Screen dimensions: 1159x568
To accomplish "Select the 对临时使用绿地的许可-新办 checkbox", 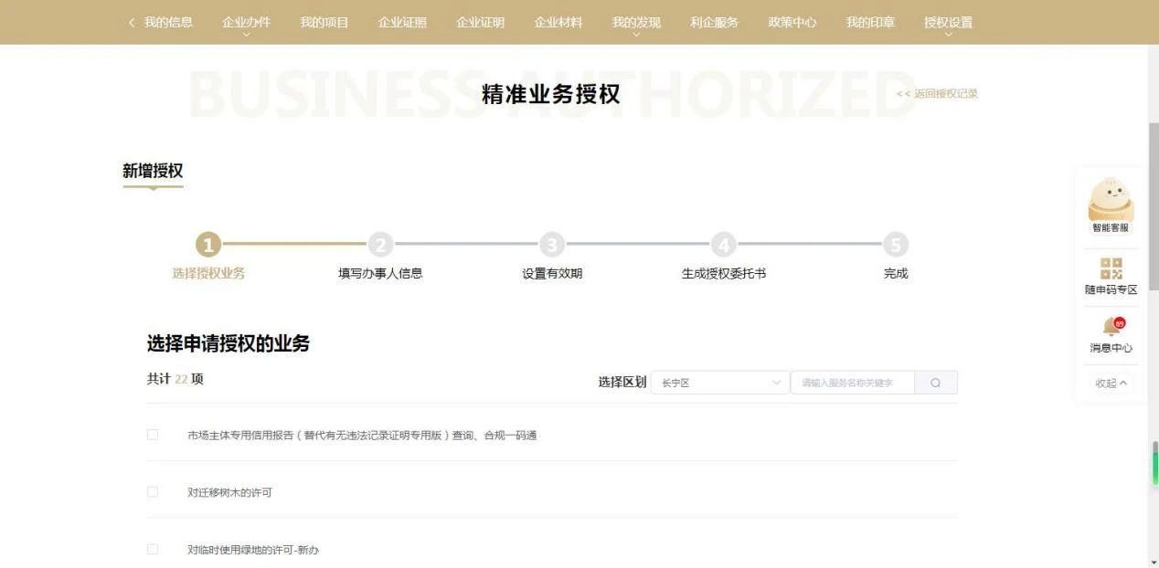I will [153, 549].
